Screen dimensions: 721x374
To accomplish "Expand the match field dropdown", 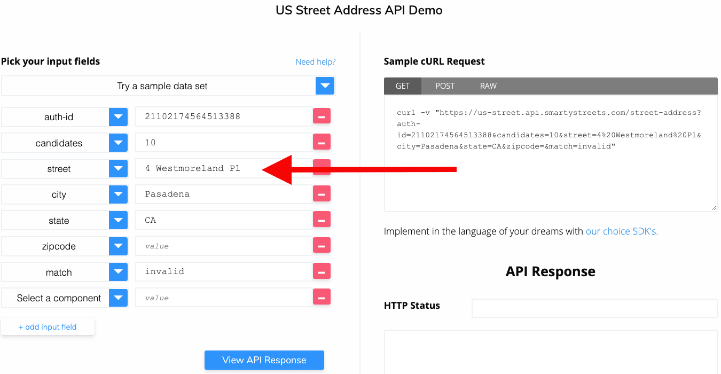I will tap(118, 272).
